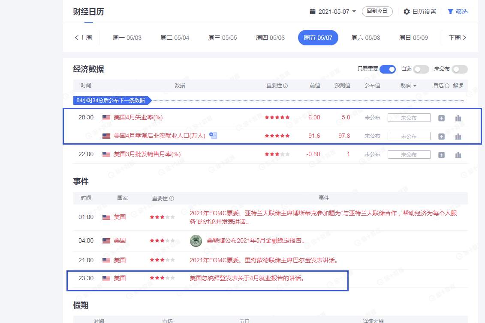Select the 周二 05/04 tab

(x=175, y=38)
